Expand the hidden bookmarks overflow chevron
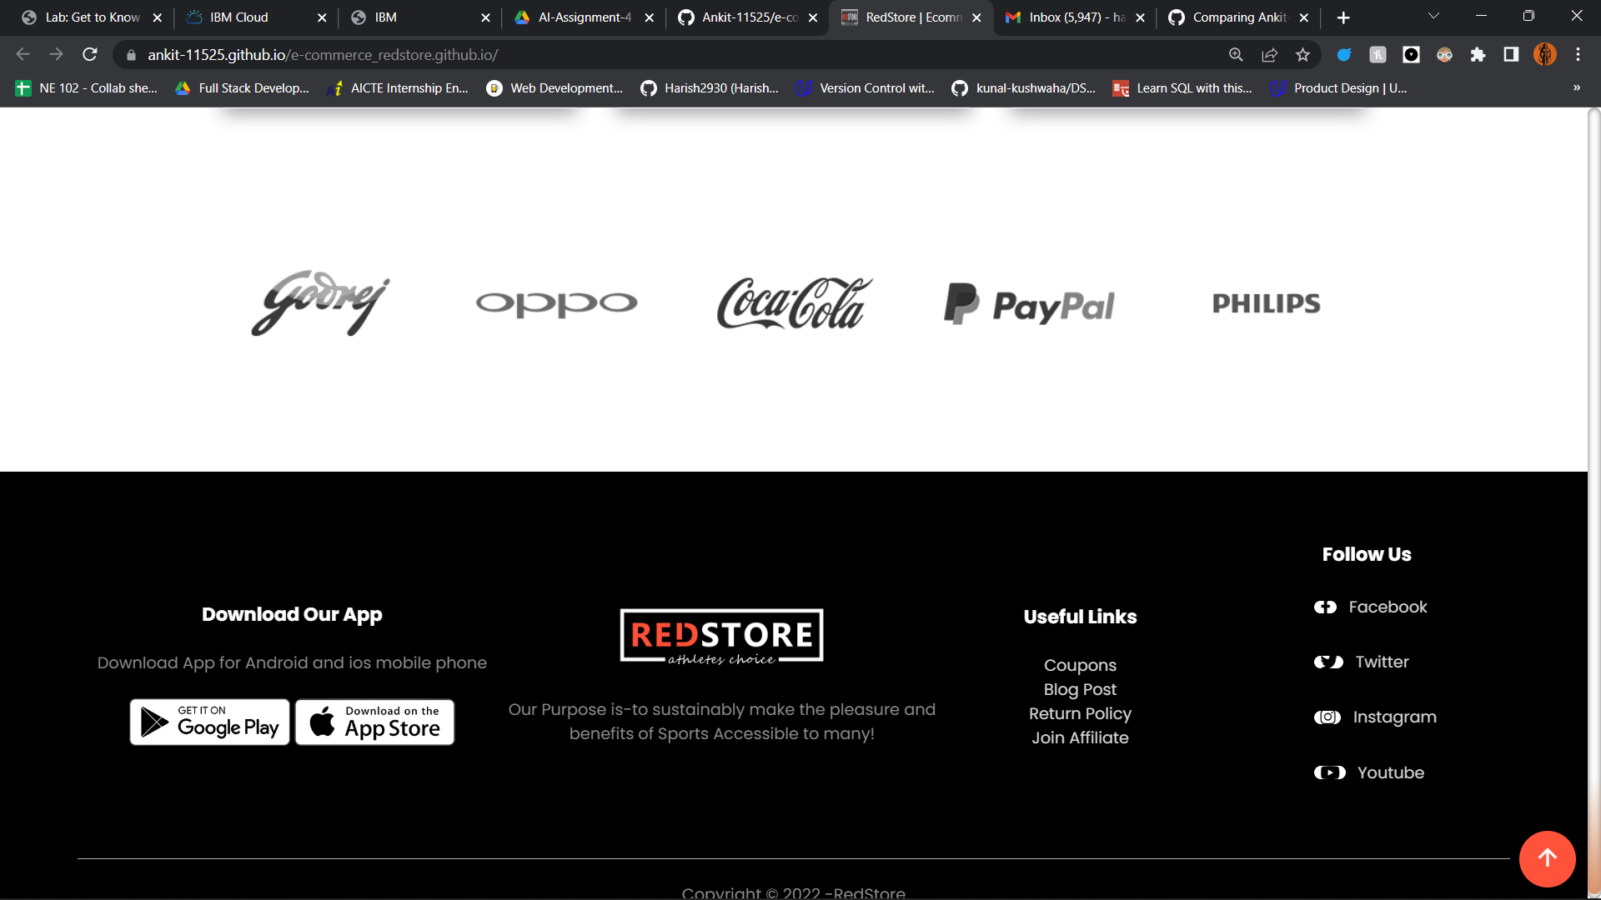 tap(1576, 88)
